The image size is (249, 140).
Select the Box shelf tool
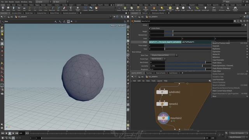[3, 9]
